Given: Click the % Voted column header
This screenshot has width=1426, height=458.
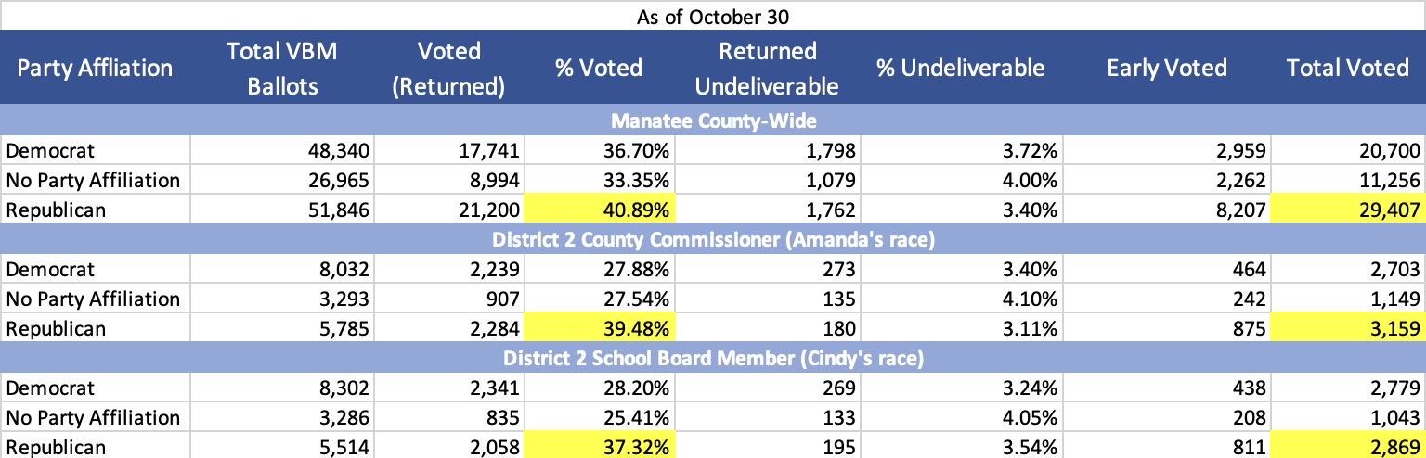Looking at the screenshot, I should pos(599,68).
